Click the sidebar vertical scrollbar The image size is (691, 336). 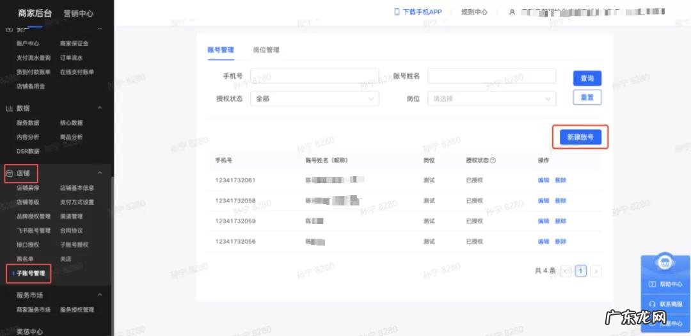pos(112,256)
